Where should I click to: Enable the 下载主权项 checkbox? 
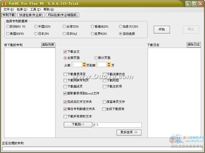pos(104,86)
